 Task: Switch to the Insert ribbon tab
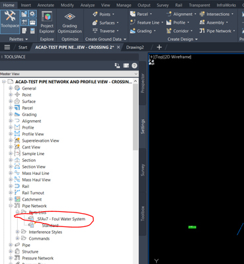click(26, 5)
